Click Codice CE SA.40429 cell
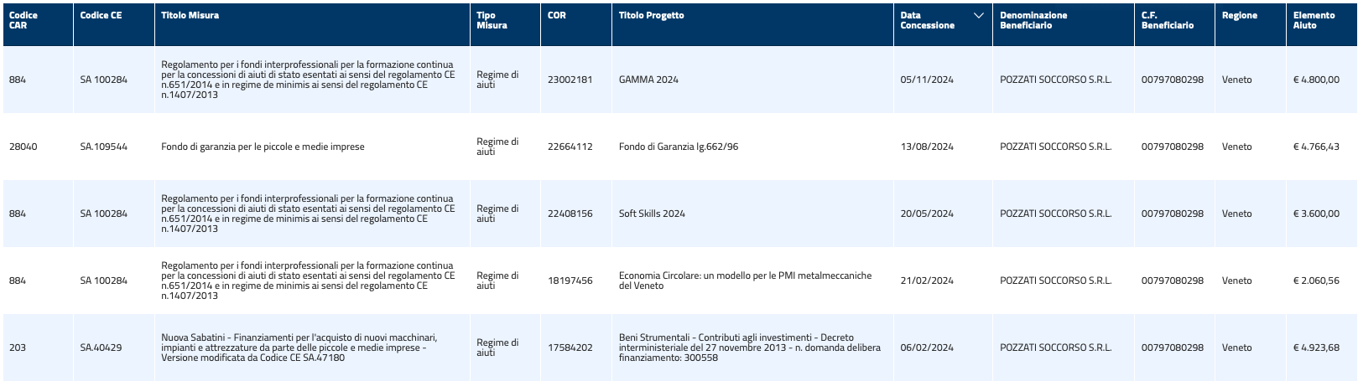 click(101, 348)
